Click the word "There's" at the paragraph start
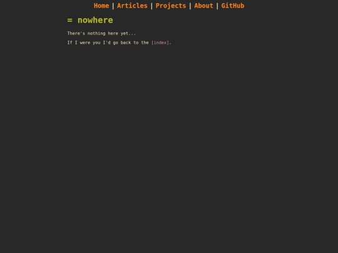Viewport: 338px width, 253px height. [76, 33]
